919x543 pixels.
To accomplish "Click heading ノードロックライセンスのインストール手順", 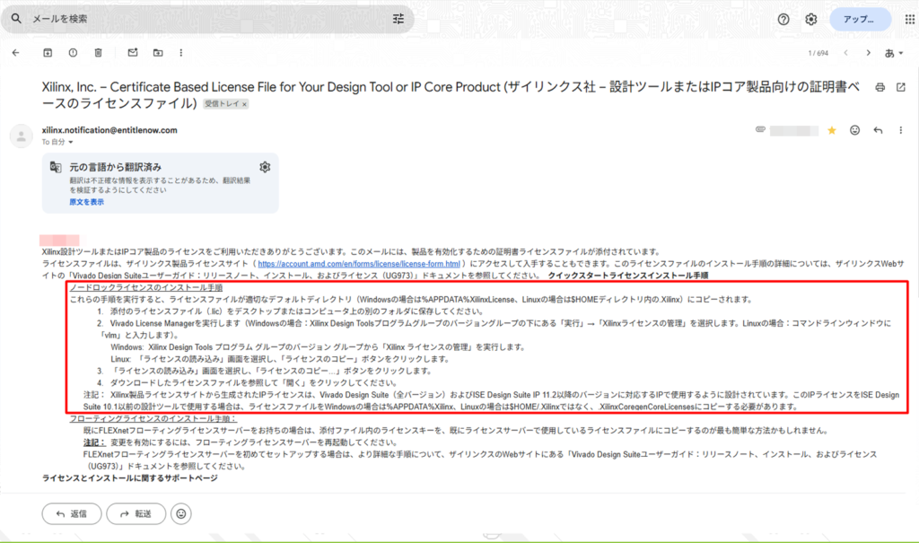I will click(x=146, y=287).
